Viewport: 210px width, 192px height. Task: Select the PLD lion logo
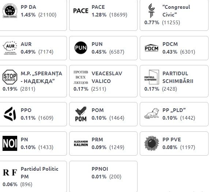(151, 114)
